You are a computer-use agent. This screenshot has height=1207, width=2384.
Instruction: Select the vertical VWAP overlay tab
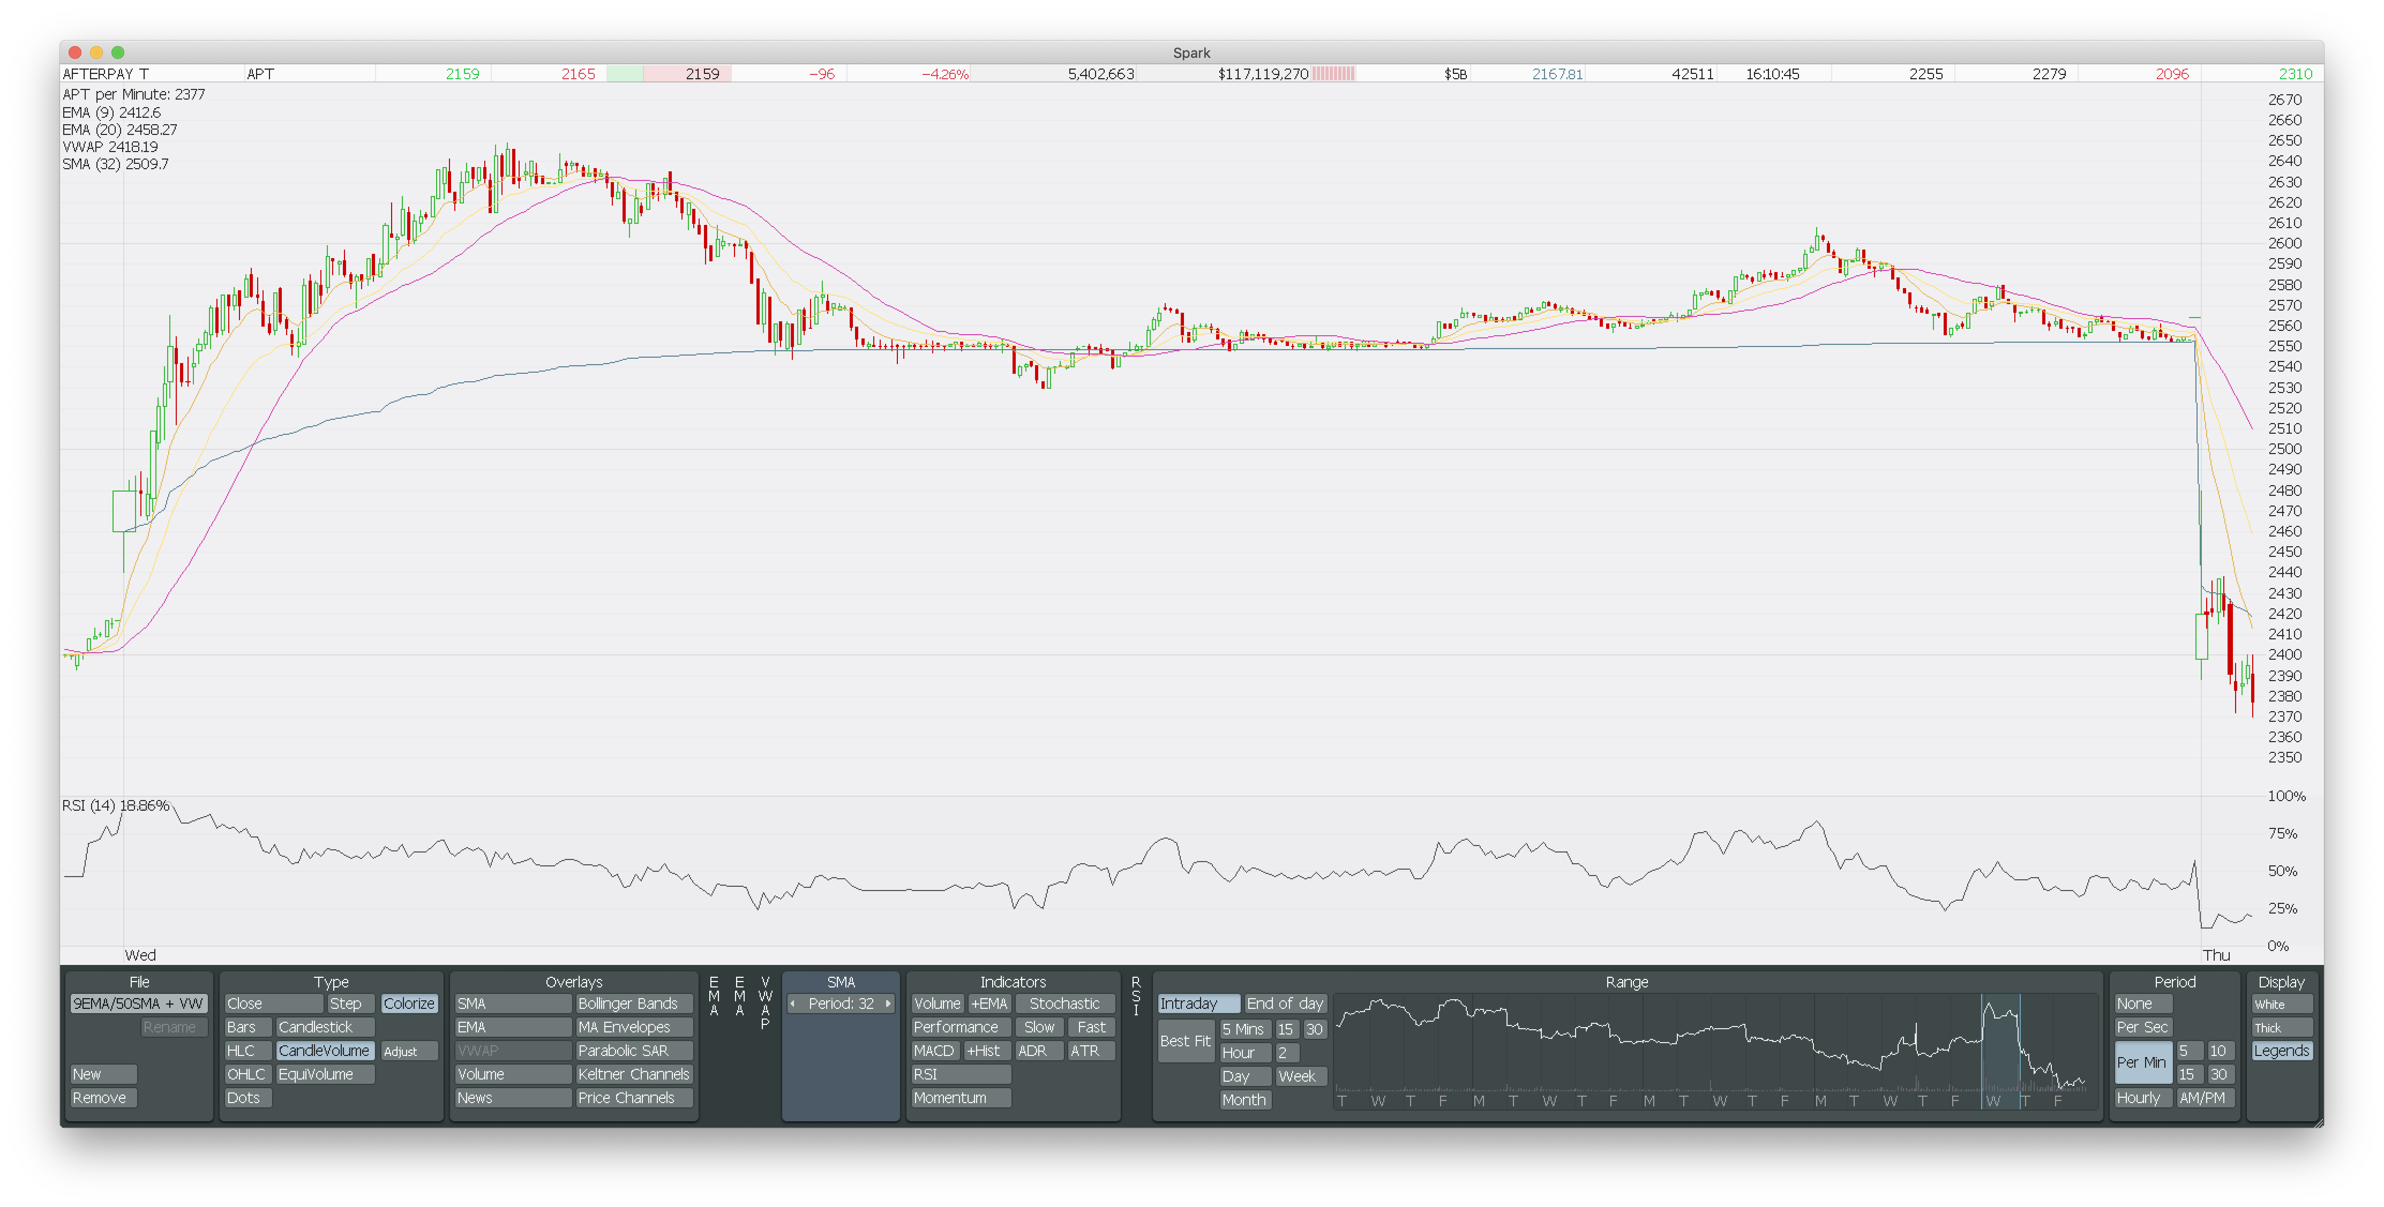click(x=764, y=1002)
